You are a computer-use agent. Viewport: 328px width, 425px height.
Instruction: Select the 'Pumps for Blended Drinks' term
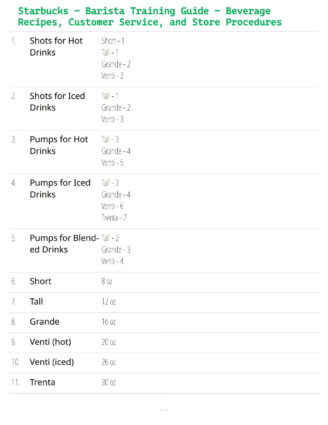pos(64,244)
